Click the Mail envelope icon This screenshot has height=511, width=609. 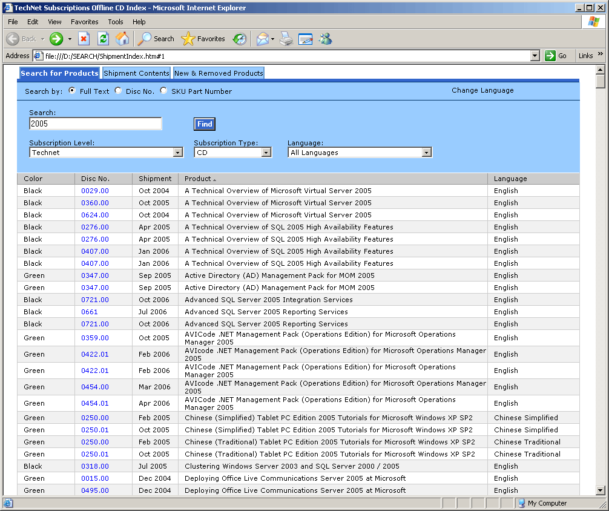tap(263, 39)
